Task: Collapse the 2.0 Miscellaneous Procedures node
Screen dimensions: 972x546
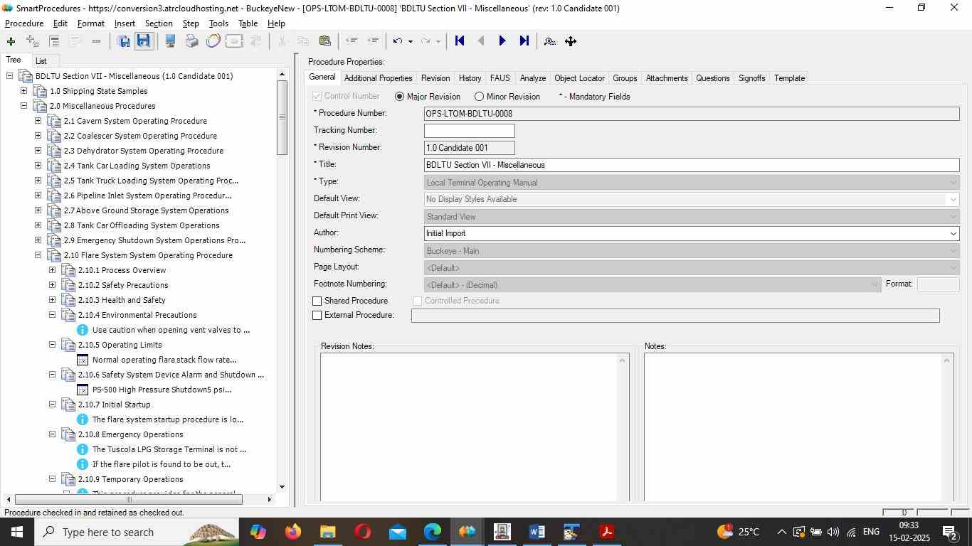Action: coord(24,106)
